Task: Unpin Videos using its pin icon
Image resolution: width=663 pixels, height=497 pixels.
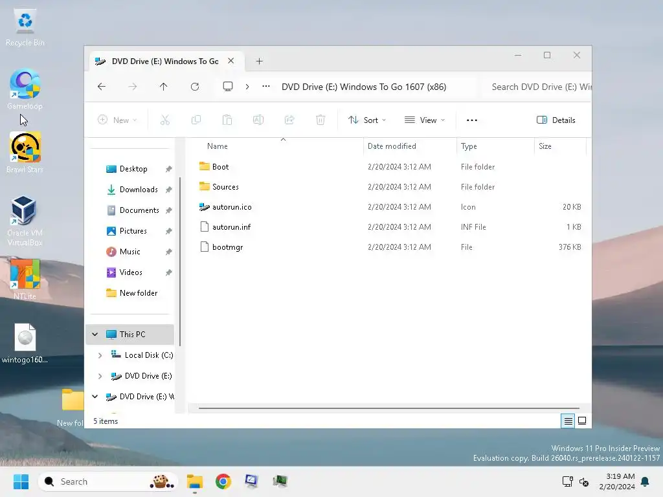Action: click(169, 272)
